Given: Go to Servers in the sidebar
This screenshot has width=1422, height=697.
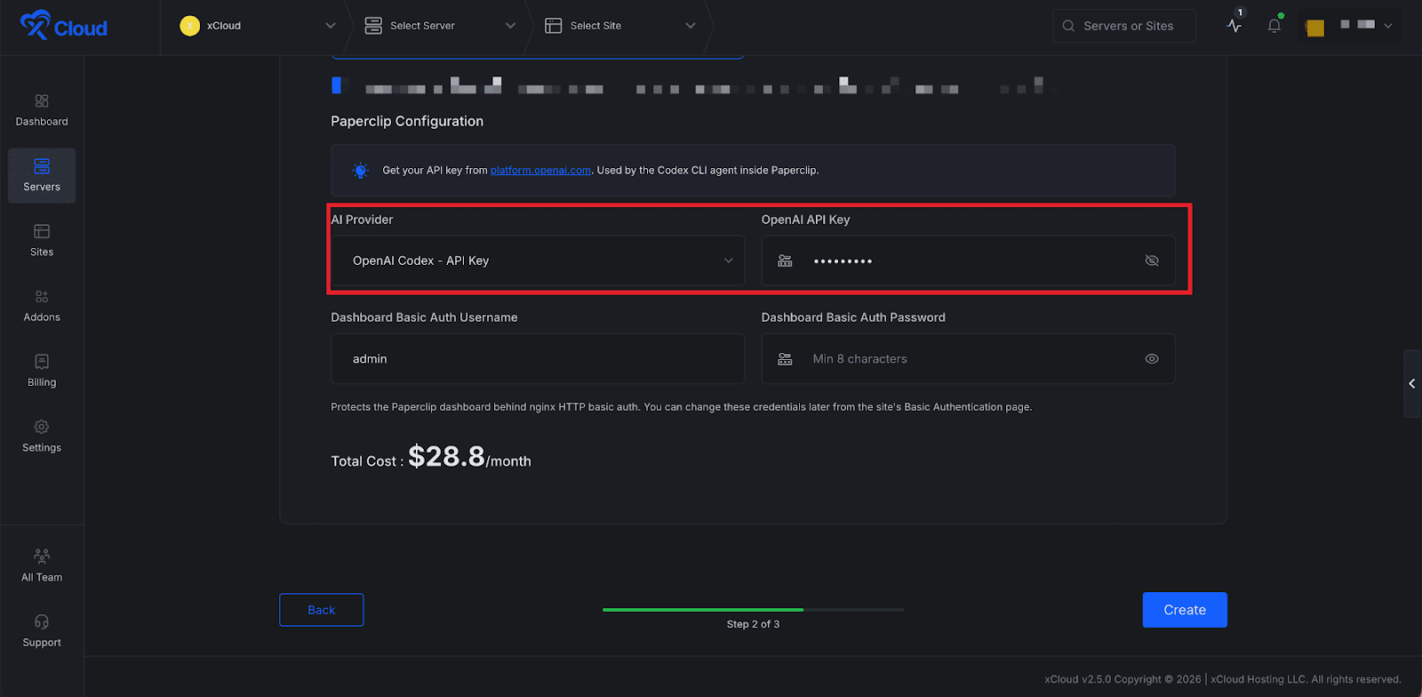Looking at the screenshot, I should tap(42, 175).
